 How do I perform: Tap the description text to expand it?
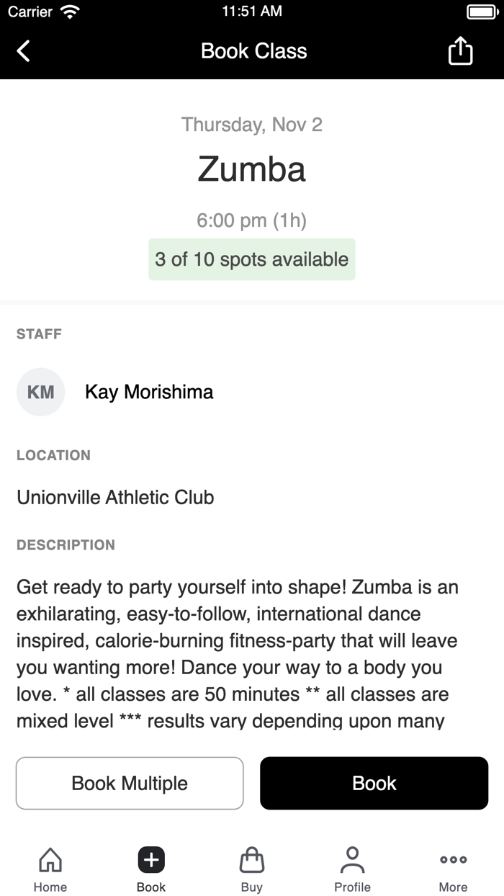[238, 641]
